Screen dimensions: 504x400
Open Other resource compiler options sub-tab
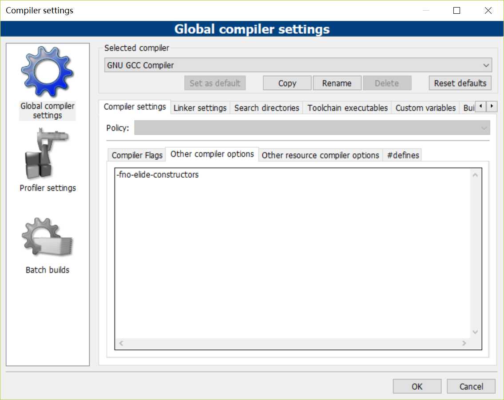[320, 155]
